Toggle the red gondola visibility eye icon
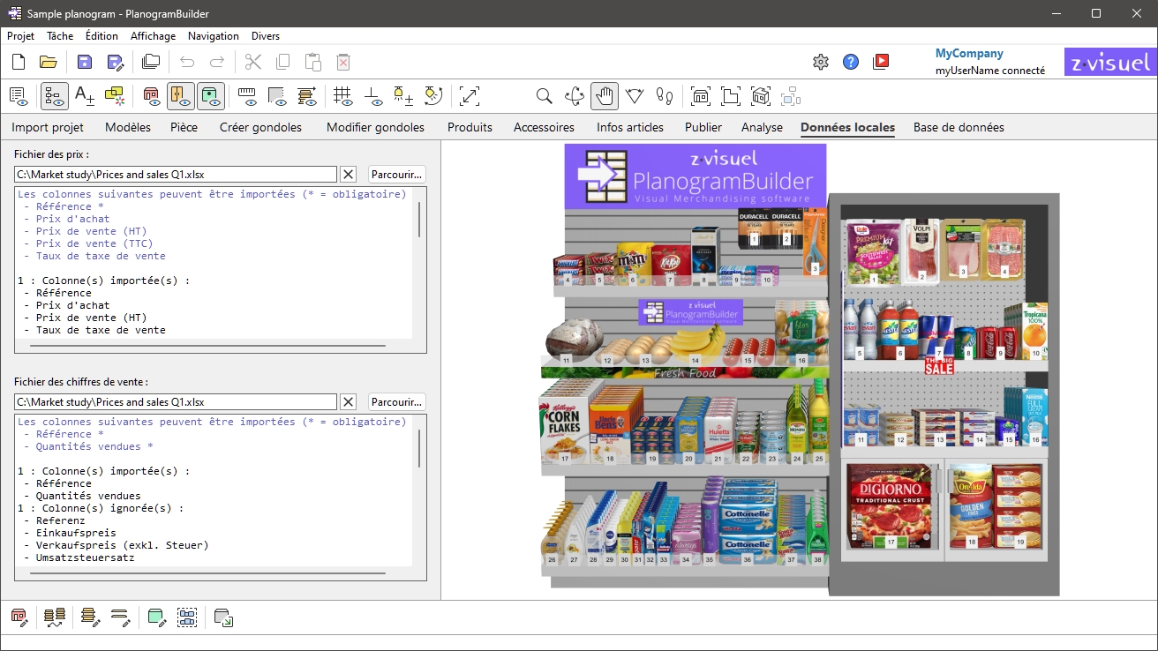 tap(151, 95)
